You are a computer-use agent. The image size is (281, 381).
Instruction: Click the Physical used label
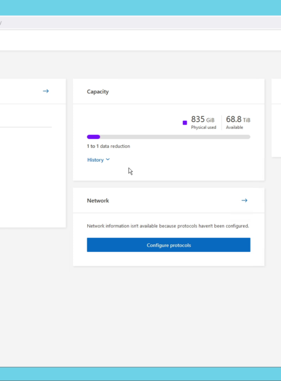[204, 127]
